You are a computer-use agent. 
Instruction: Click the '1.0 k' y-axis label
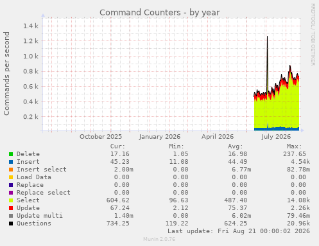pyautogui.click(x=31, y=56)
